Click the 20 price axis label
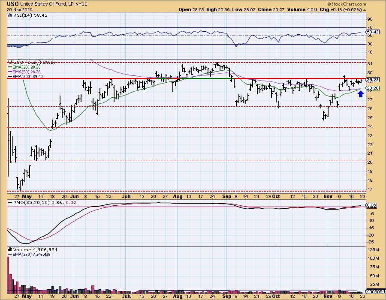The width and height of the screenshot is (386, 300). (370, 162)
